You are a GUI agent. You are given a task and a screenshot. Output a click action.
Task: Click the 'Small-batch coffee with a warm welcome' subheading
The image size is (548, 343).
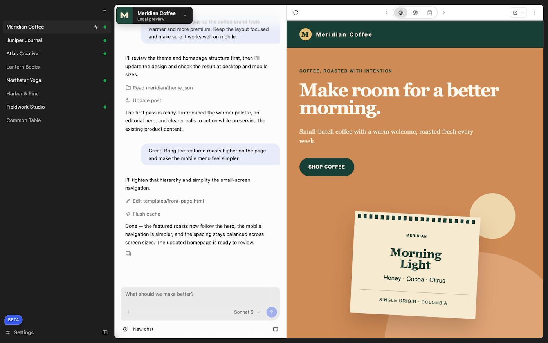pyautogui.click(x=386, y=136)
